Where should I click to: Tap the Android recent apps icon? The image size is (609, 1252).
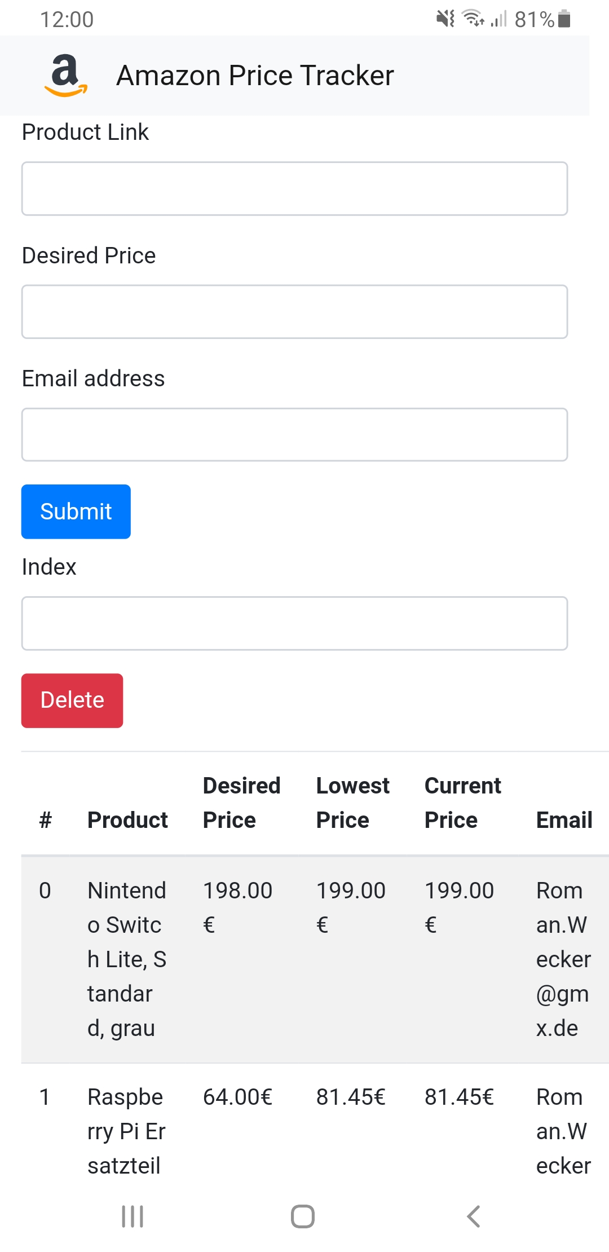click(x=133, y=1216)
